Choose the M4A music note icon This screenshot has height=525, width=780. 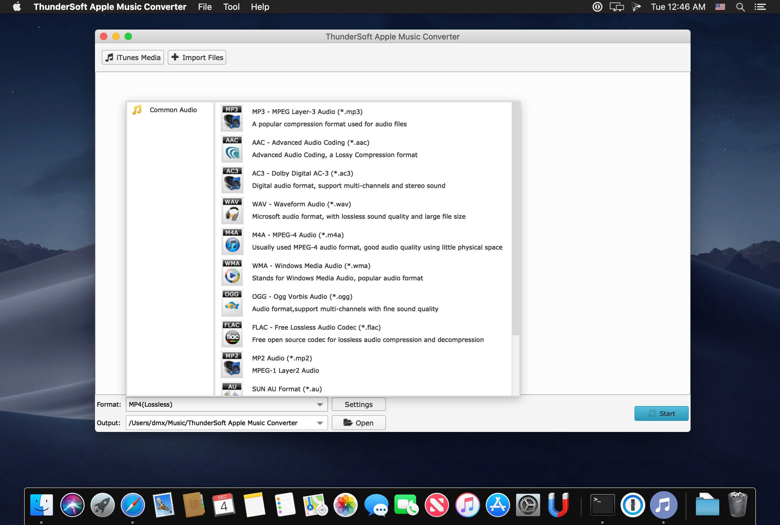click(x=232, y=241)
